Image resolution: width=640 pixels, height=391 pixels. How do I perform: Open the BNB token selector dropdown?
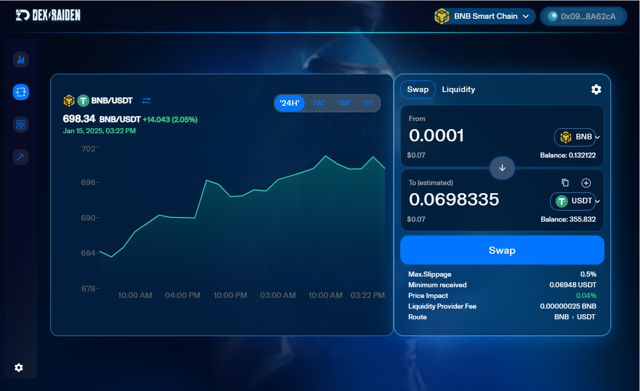(577, 137)
